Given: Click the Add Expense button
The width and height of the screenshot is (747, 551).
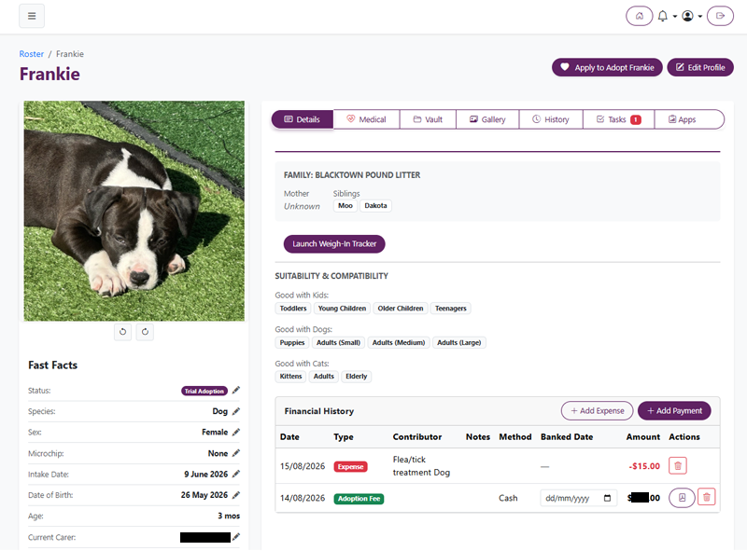Looking at the screenshot, I should tap(597, 410).
